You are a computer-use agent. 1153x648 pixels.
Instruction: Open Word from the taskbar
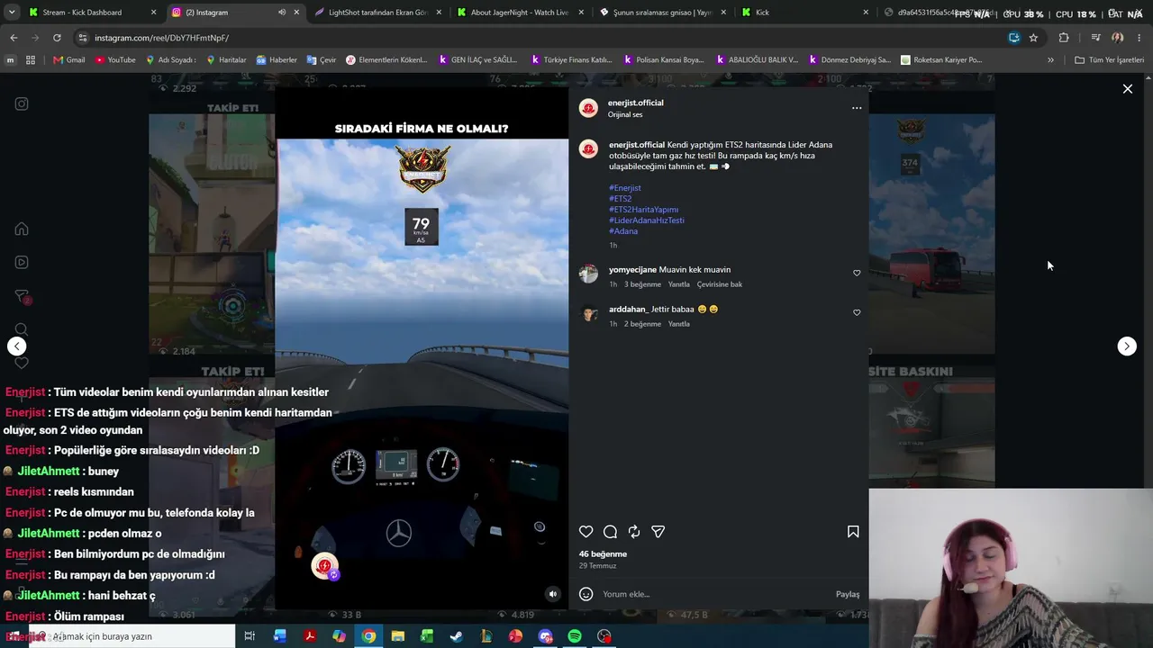click(x=280, y=636)
